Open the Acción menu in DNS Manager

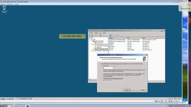point(96,33)
